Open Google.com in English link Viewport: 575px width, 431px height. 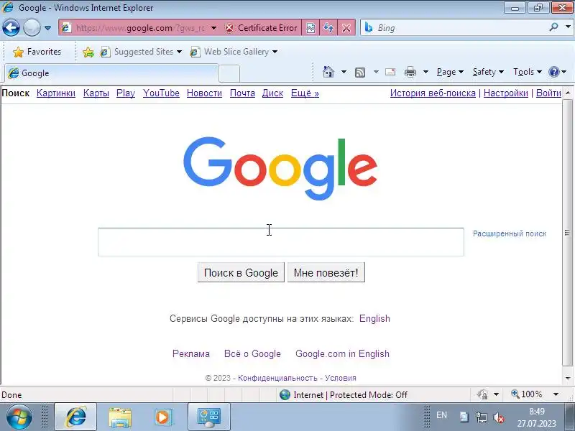click(342, 353)
